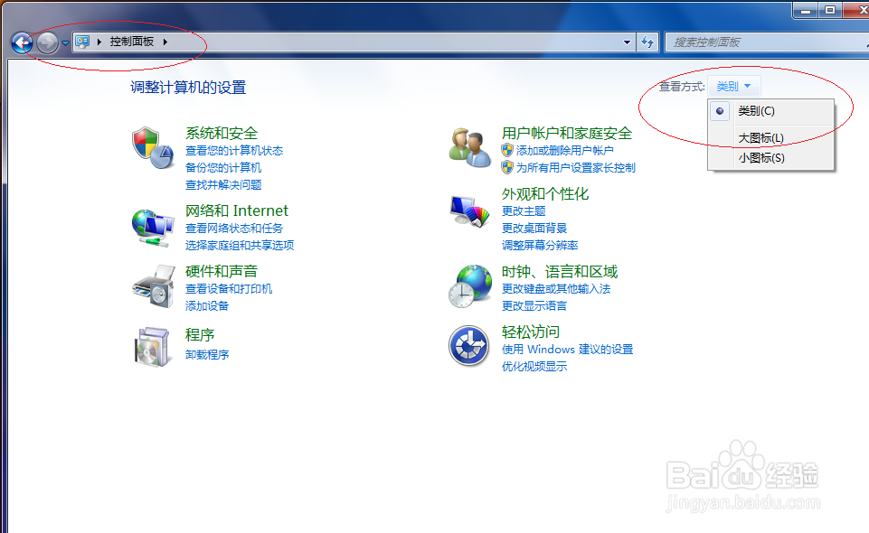Open 查看网络状态和任务 link

click(234, 228)
